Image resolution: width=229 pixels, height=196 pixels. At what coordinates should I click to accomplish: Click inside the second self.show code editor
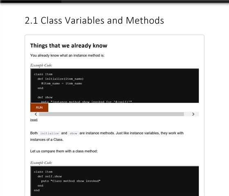click(114, 181)
